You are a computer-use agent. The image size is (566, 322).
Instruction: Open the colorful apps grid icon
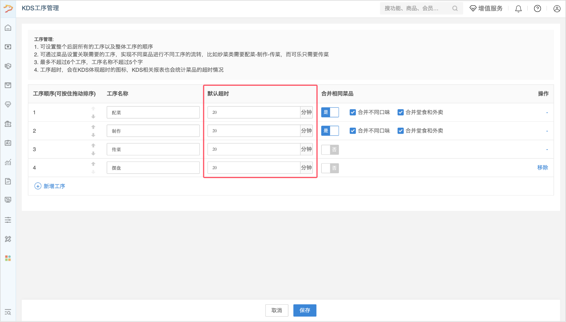pyautogui.click(x=8, y=258)
